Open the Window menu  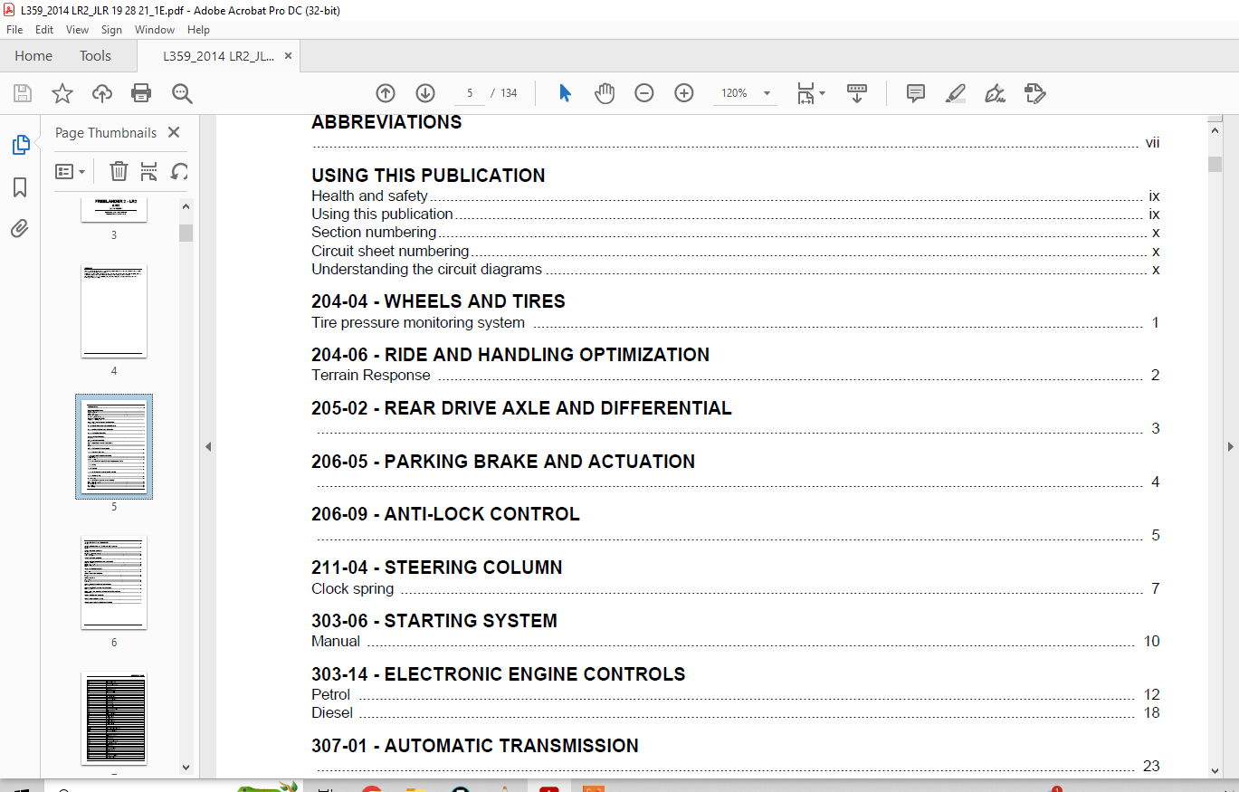click(x=155, y=30)
